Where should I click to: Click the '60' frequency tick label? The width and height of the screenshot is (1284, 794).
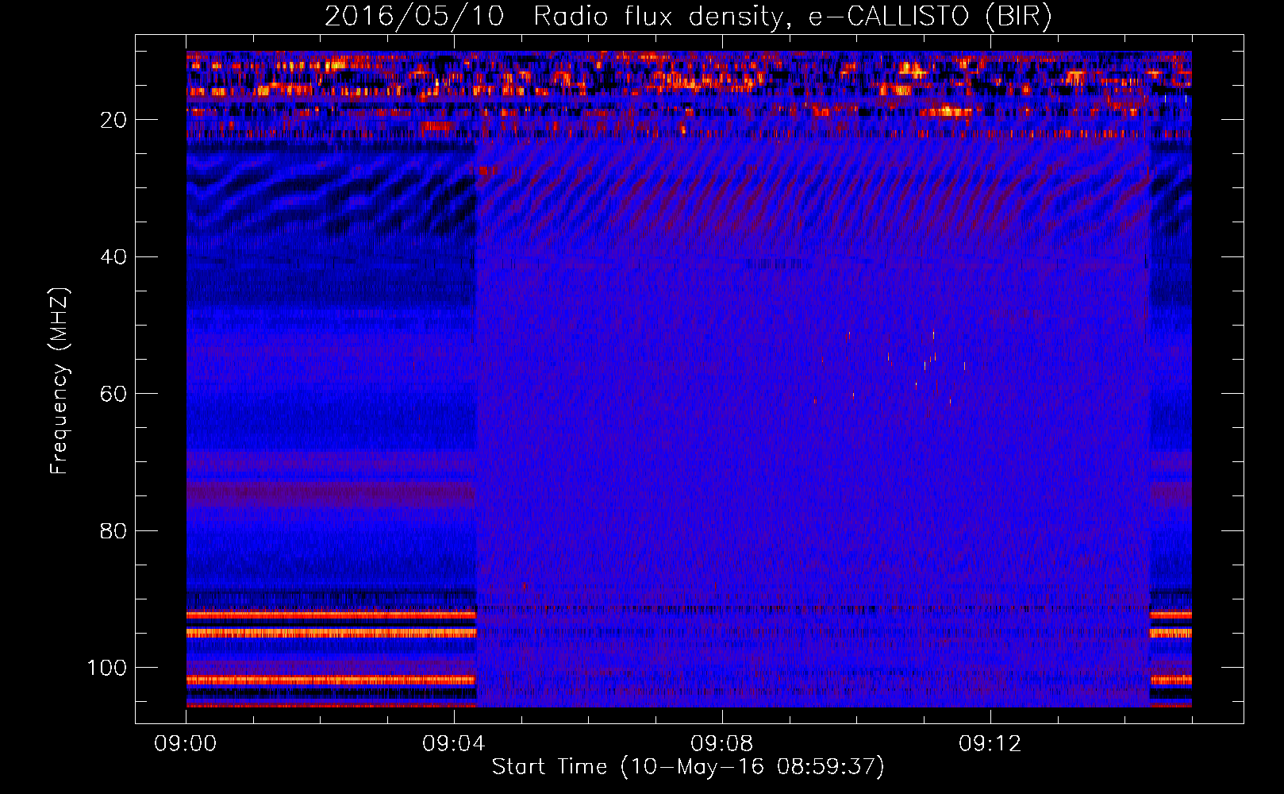click(x=113, y=394)
